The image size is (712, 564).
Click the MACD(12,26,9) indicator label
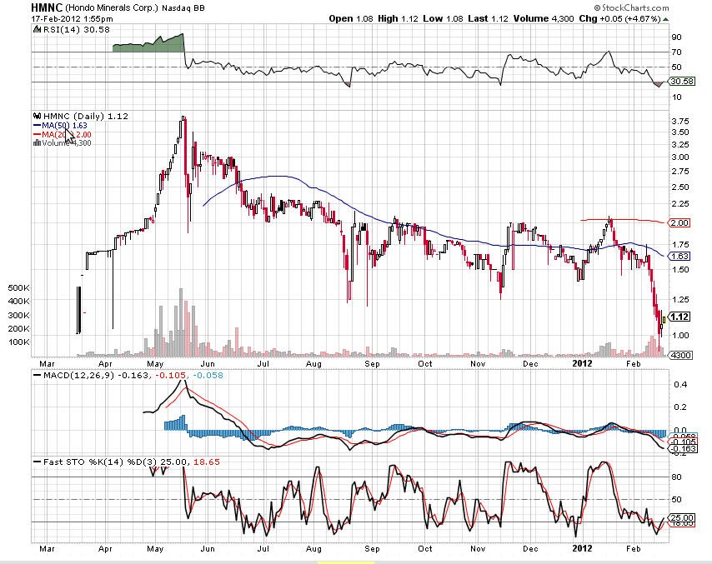point(79,375)
